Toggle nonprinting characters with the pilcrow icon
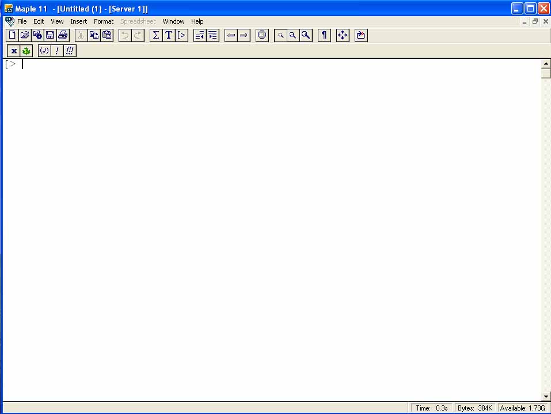Viewport: 551px width, 414px height. tap(324, 35)
